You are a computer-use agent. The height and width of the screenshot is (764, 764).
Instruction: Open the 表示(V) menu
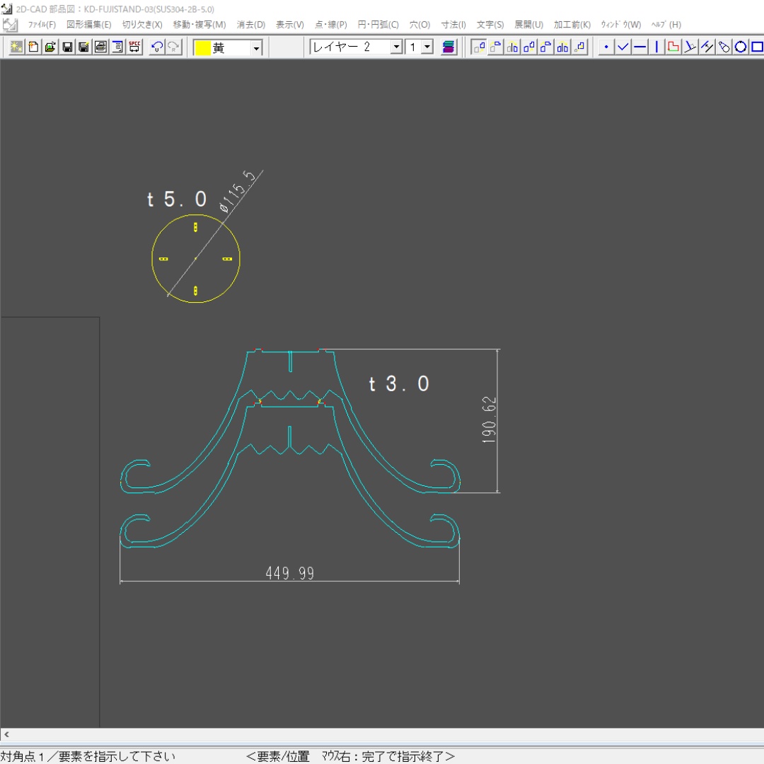coord(290,24)
